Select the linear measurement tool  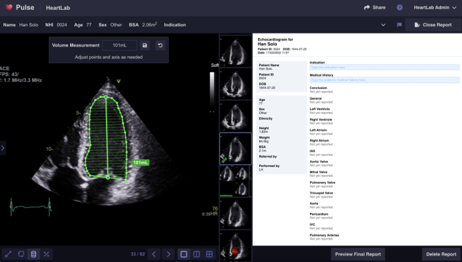pos(9,254)
